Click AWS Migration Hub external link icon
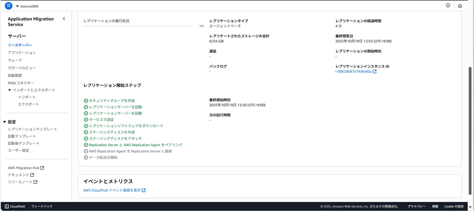474x211 pixels. point(42,168)
